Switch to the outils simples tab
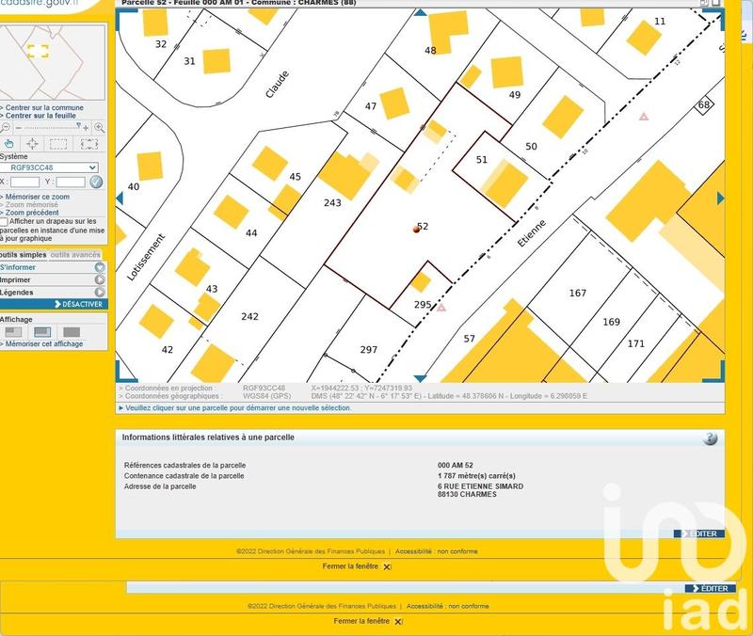The height and width of the screenshot is (636, 753). [x=23, y=255]
